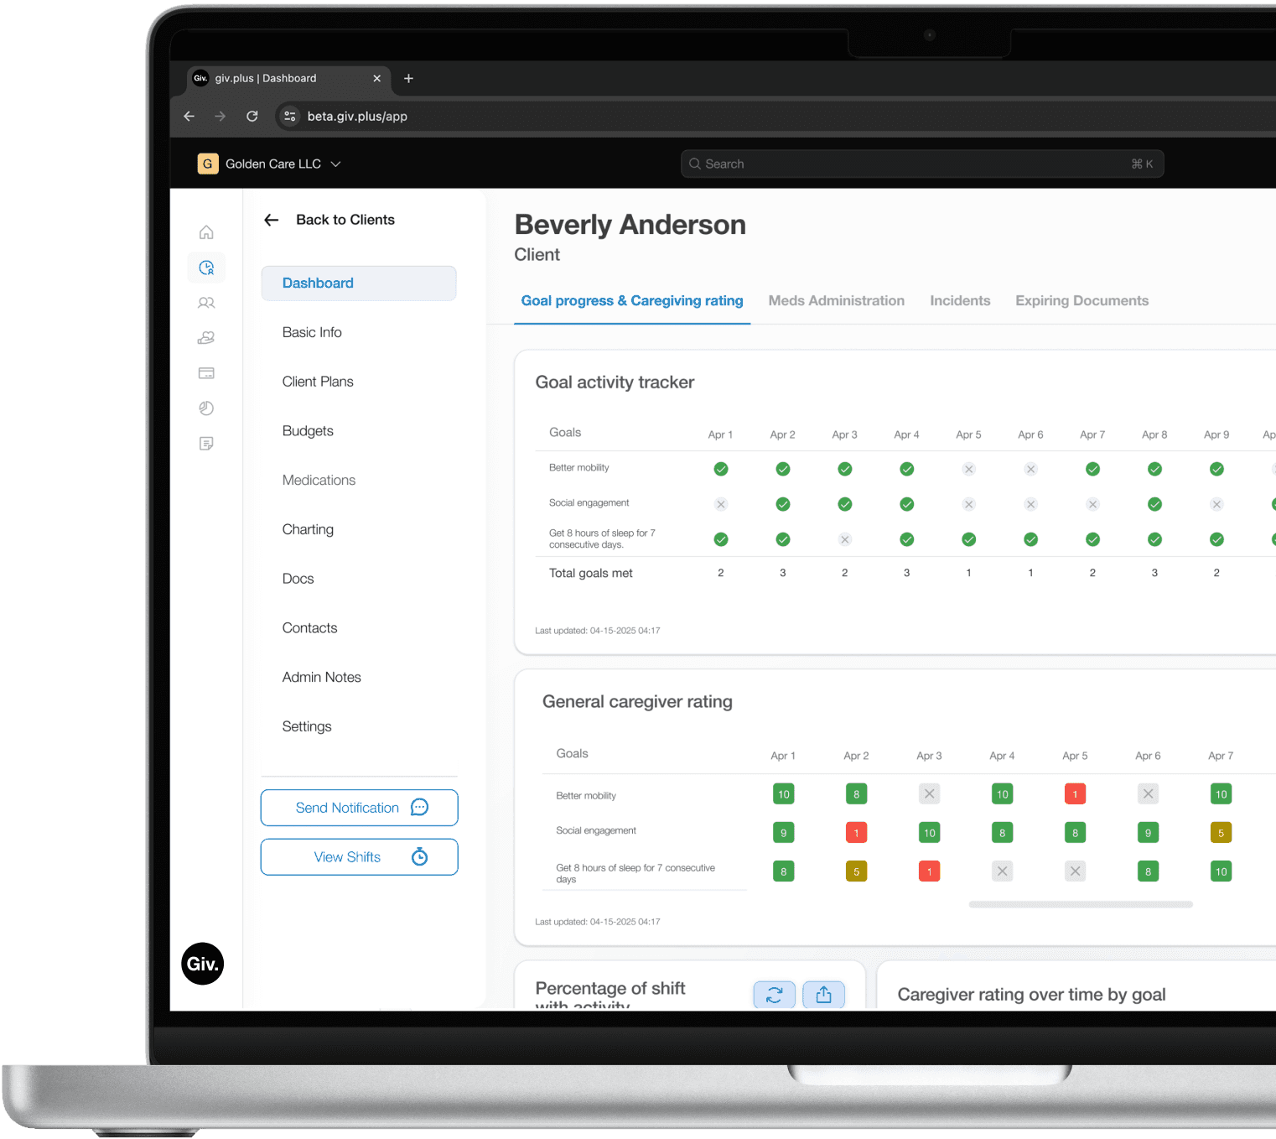Click the Giv. round logo
The height and width of the screenshot is (1139, 1276).
202,964
